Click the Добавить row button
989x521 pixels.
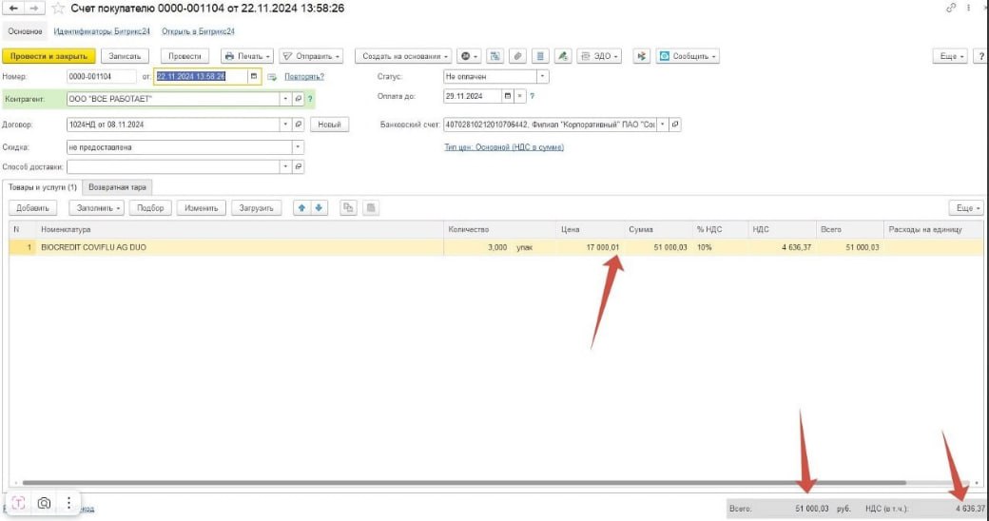(32, 208)
